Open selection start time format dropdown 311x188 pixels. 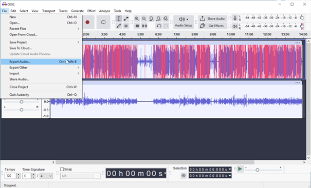click(x=230, y=169)
